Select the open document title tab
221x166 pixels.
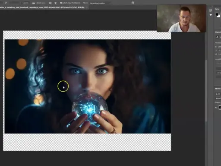[x=43, y=7]
